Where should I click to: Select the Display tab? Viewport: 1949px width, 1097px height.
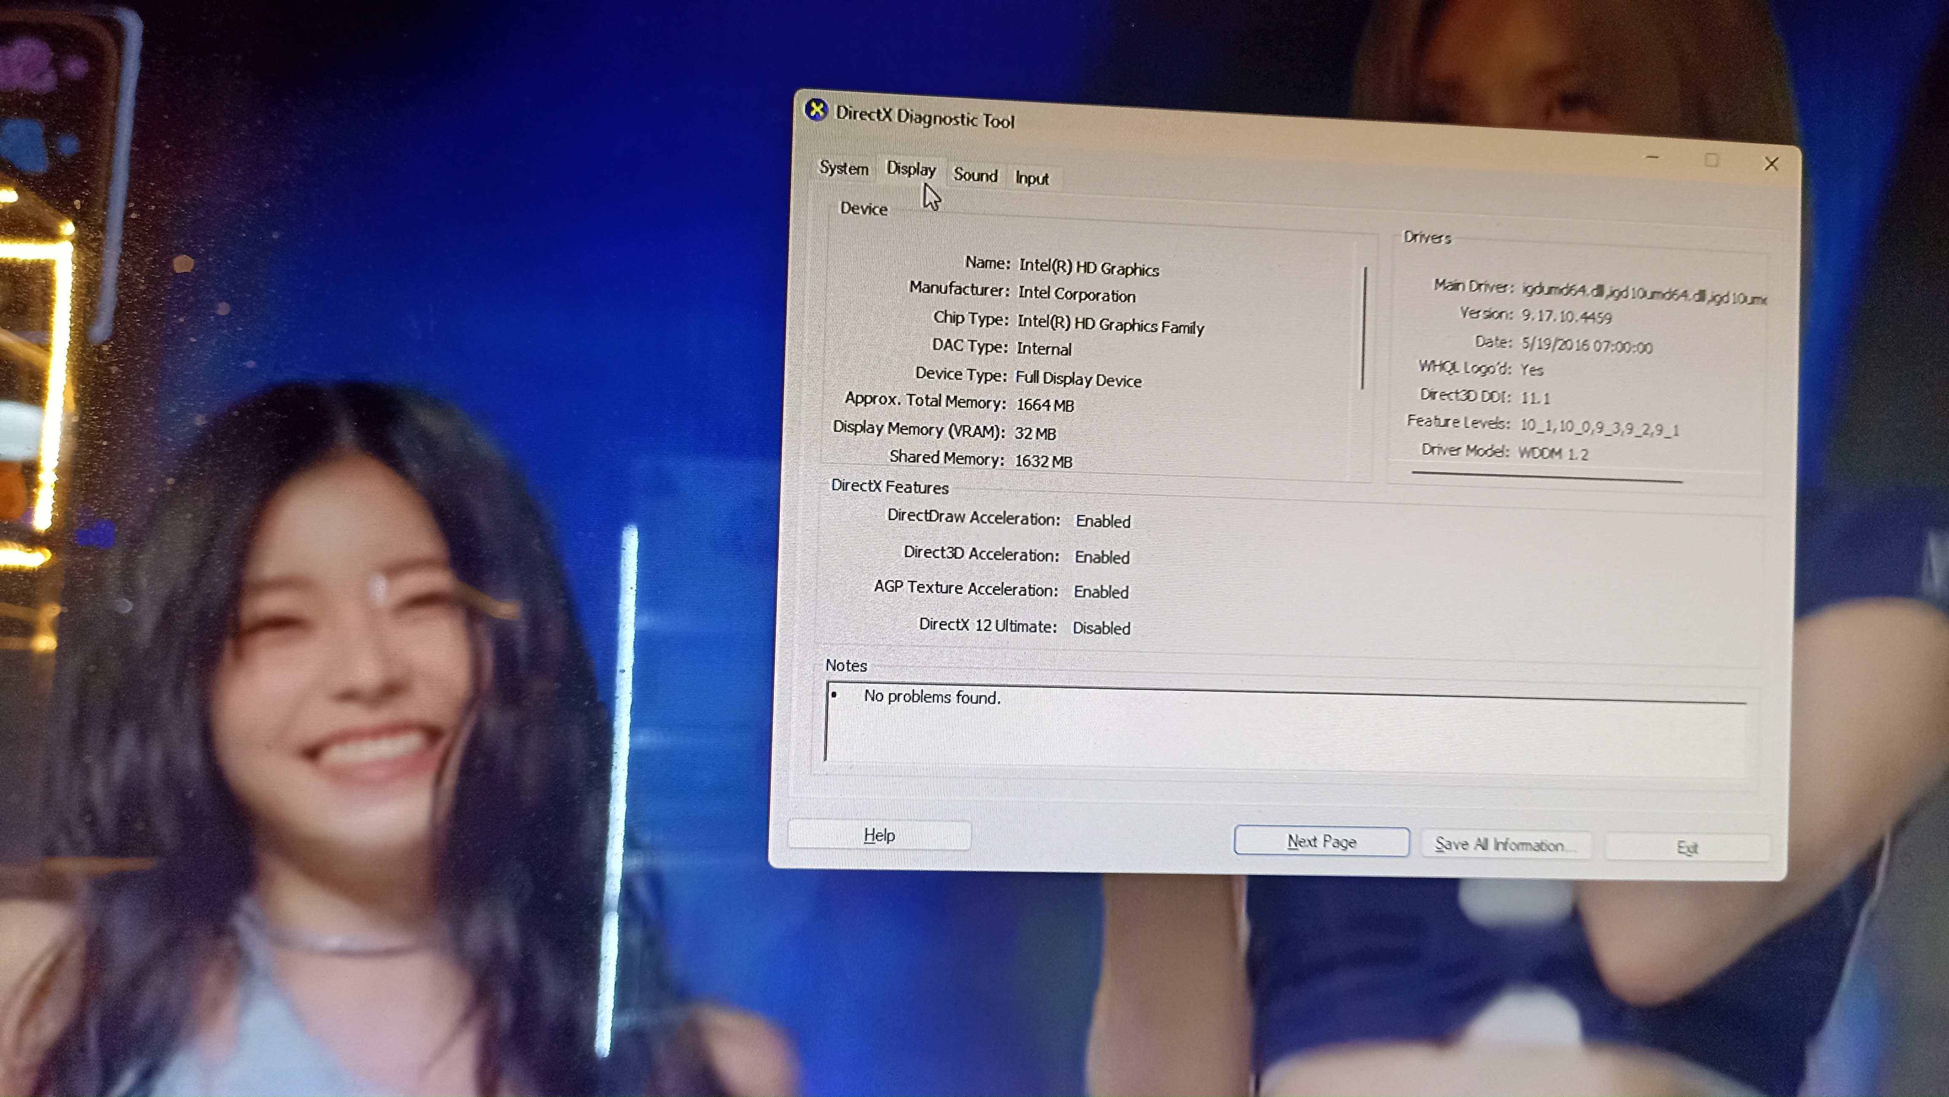click(x=911, y=169)
